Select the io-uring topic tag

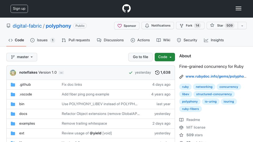211,102
